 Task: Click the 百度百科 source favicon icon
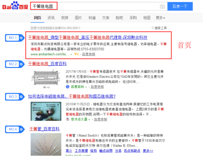tap(67, 87)
